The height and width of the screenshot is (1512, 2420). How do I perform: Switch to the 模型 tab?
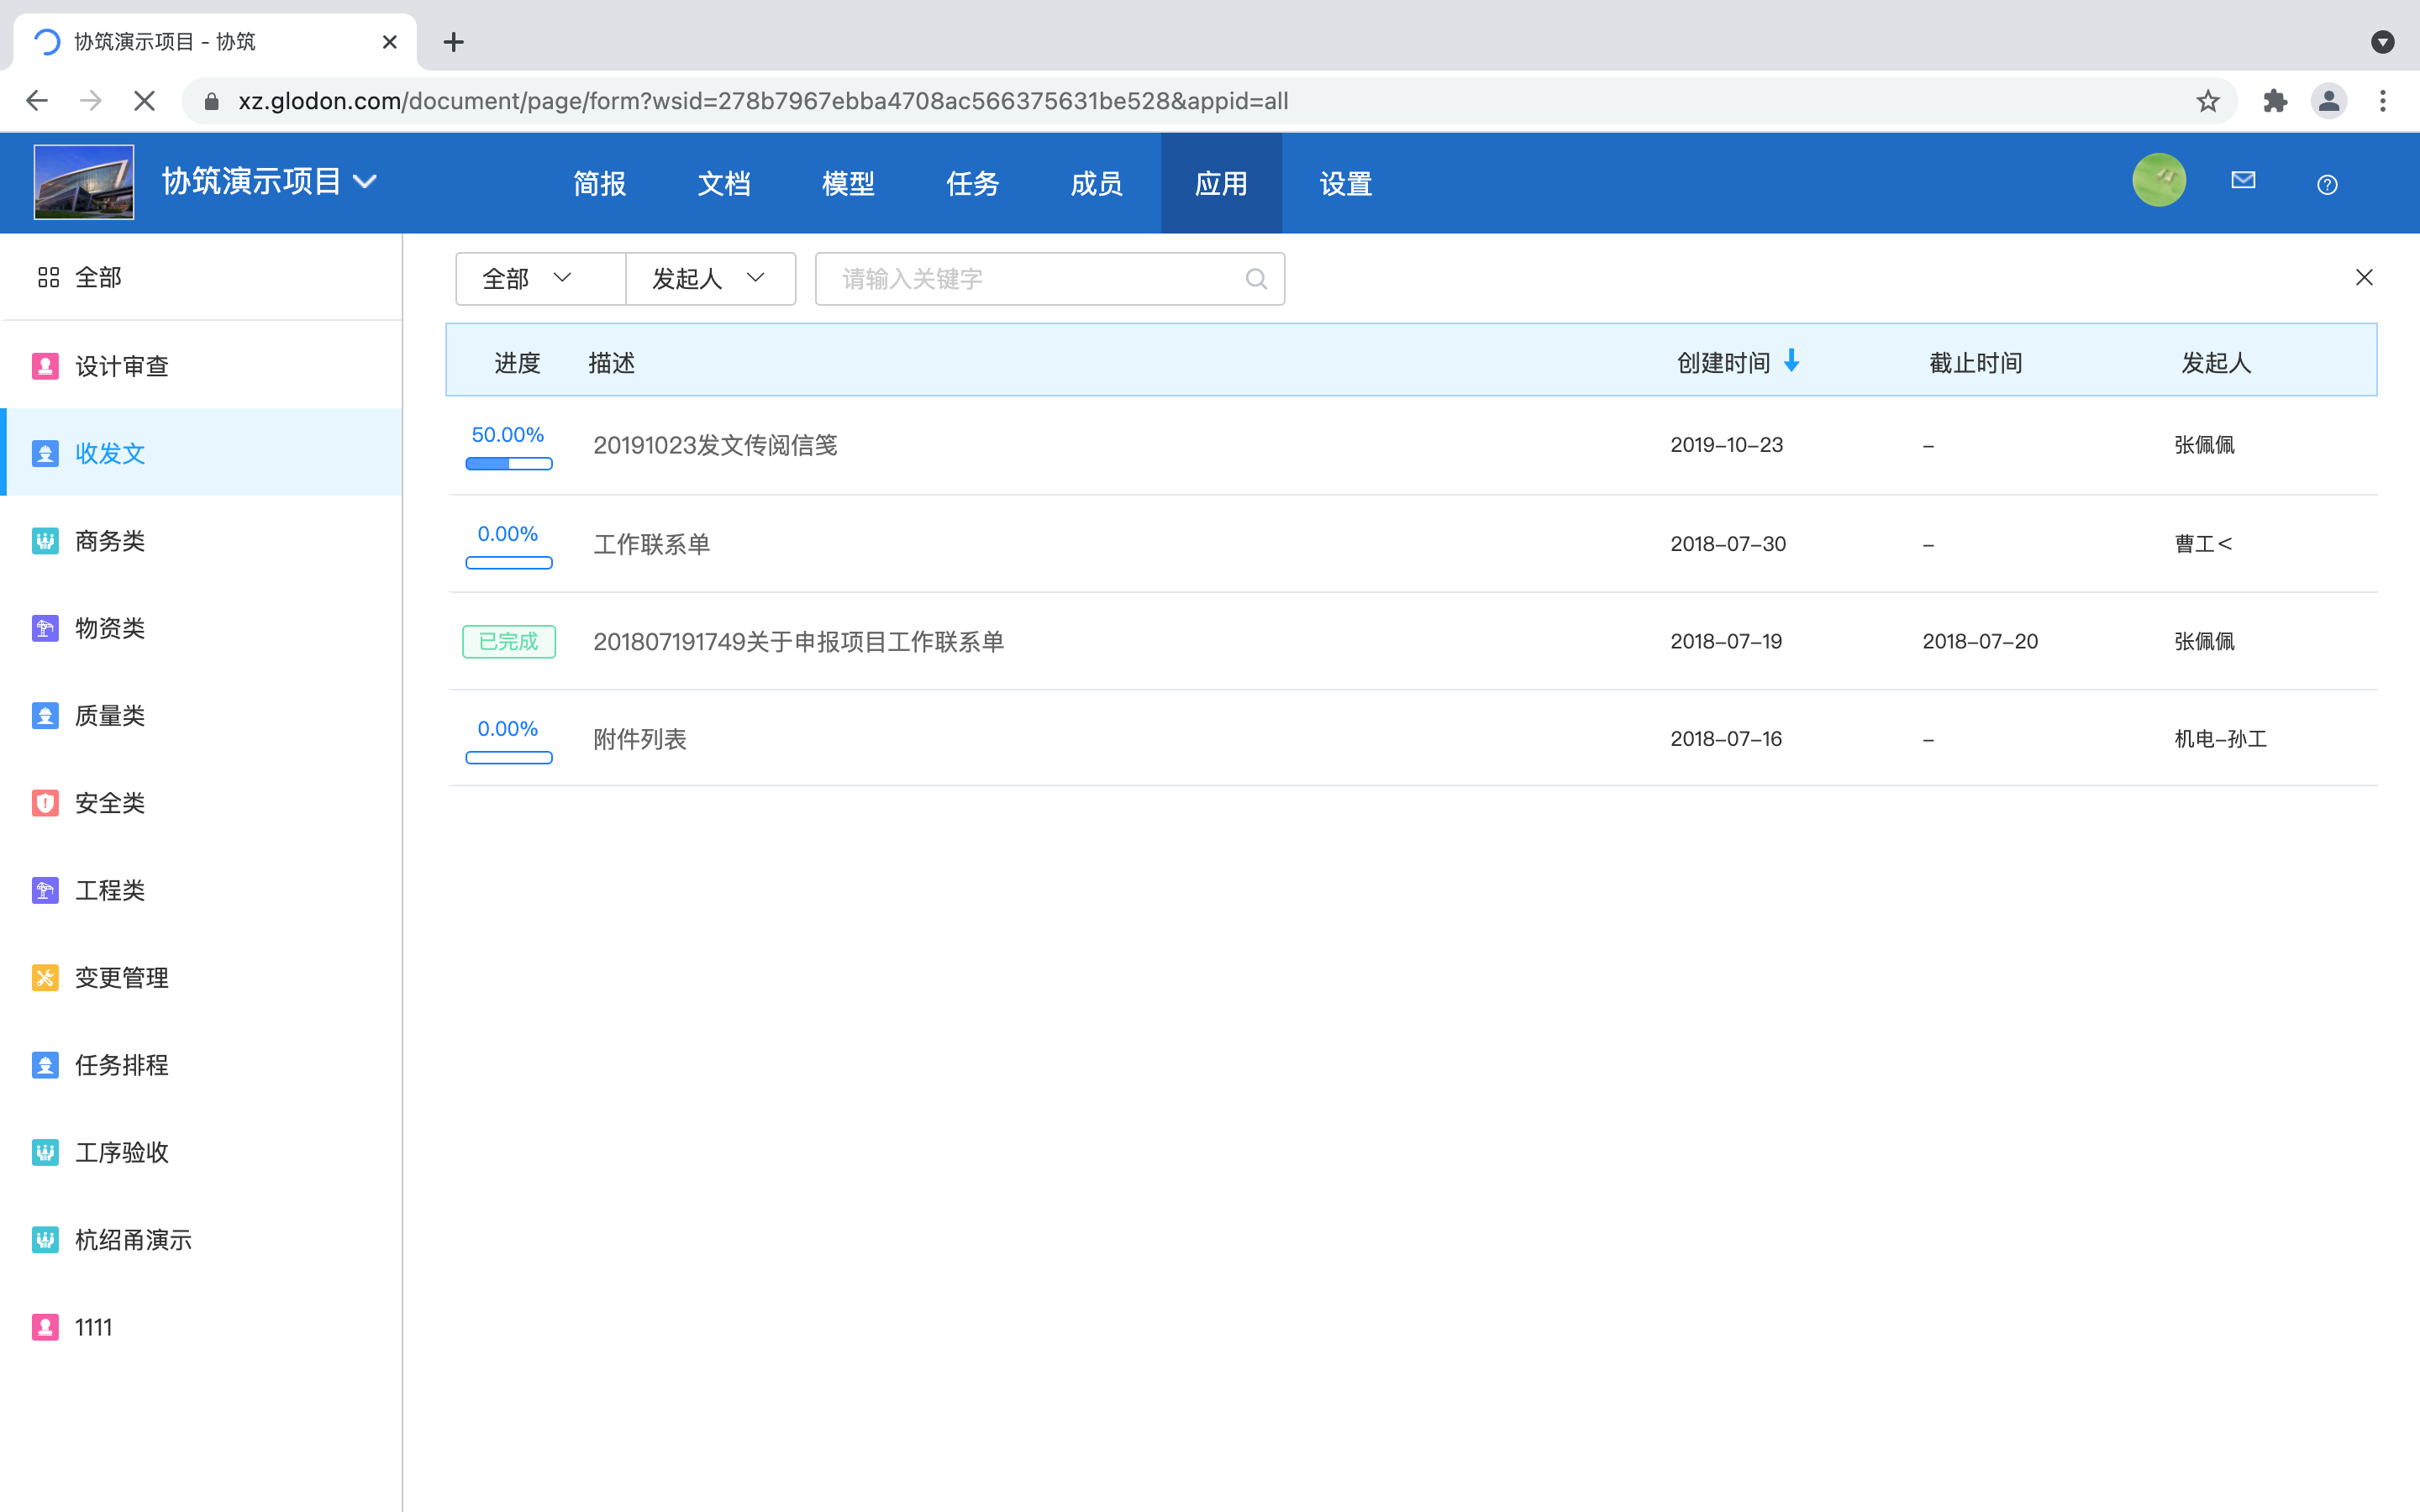click(848, 183)
